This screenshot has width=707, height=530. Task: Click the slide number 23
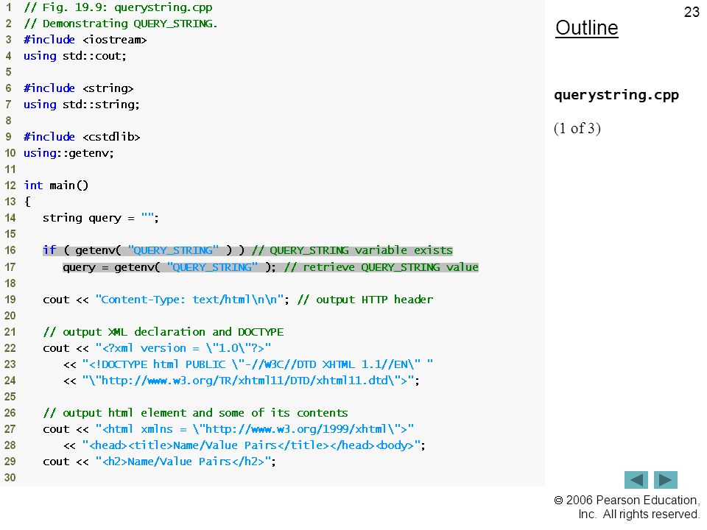[692, 12]
